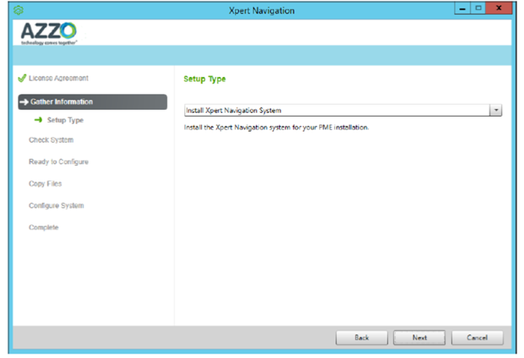Select the Setup Type sub-step
The height and width of the screenshot is (358, 524).
(x=65, y=120)
